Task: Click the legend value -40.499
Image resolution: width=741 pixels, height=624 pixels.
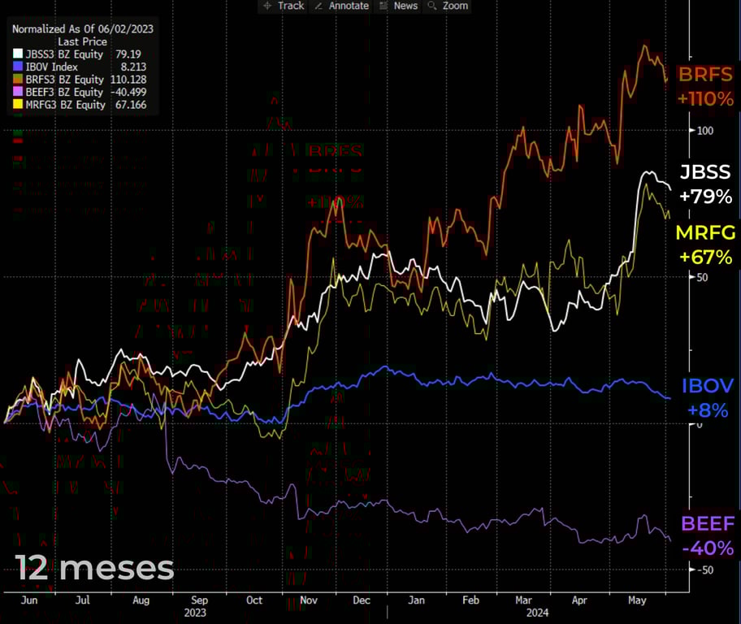Action: 128,92
